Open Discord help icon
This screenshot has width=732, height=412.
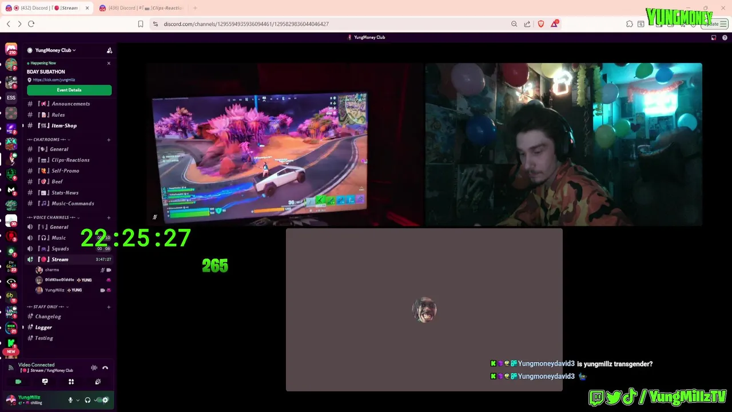point(725,37)
